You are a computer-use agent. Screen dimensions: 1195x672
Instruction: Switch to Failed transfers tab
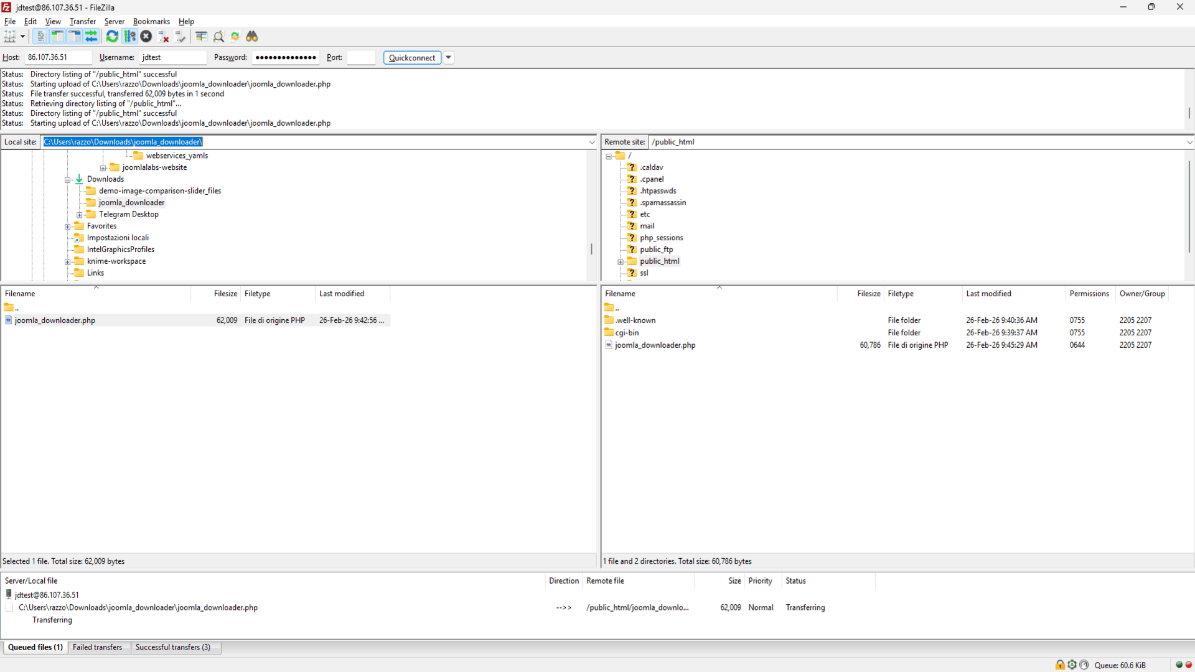point(98,647)
